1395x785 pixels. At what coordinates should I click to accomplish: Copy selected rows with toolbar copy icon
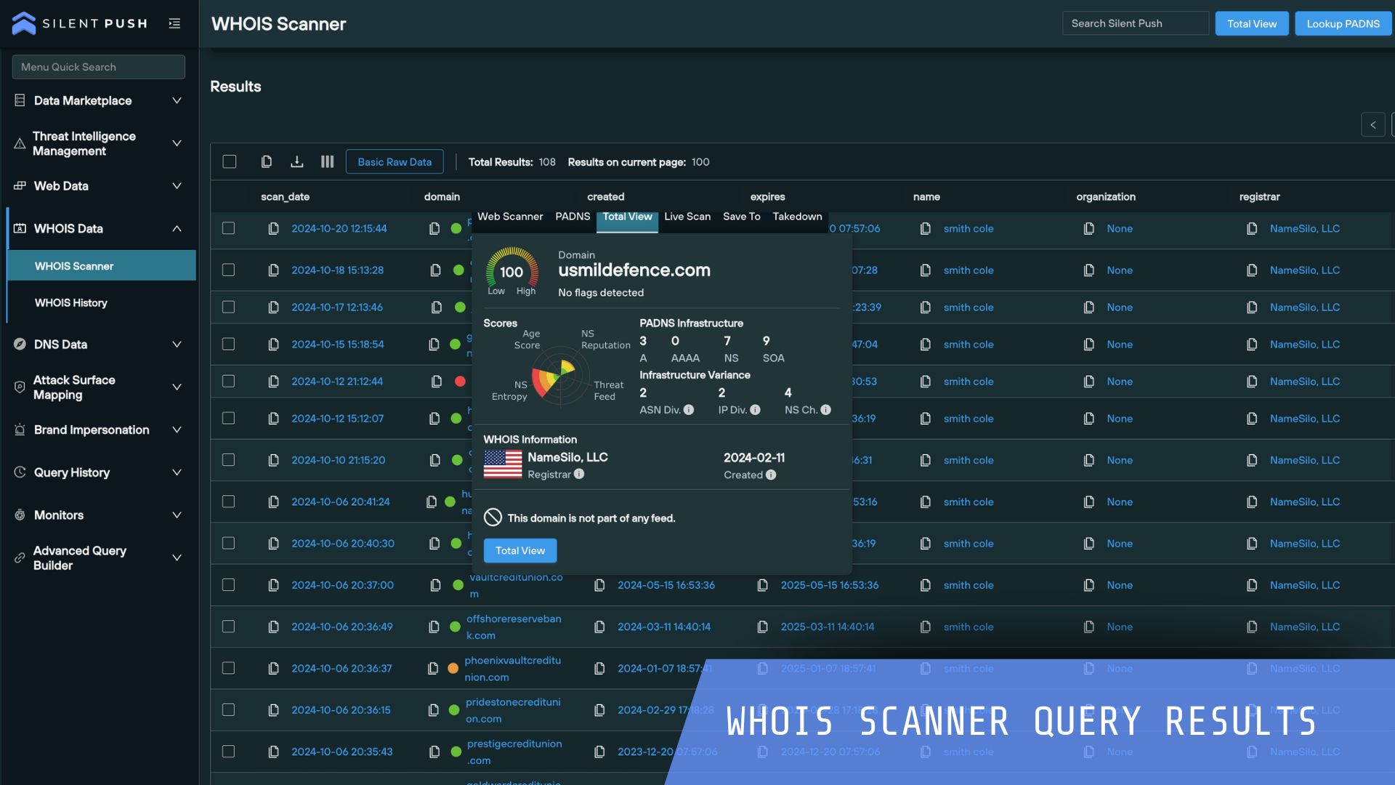[267, 161]
